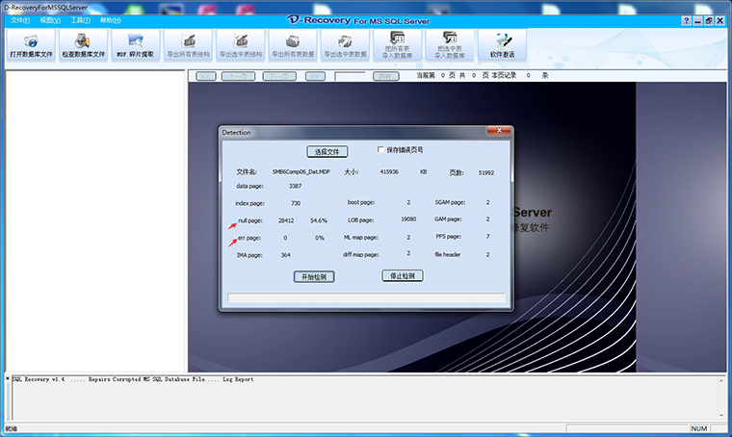This screenshot has height=437, width=732.
Task: Click the page number input field
Action: click(350, 76)
